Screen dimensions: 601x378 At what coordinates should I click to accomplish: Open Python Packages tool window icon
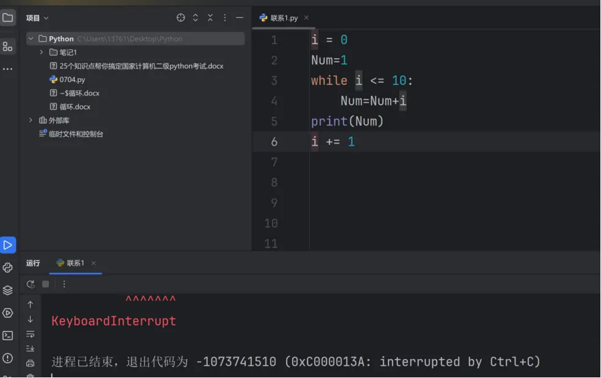coord(8,267)
